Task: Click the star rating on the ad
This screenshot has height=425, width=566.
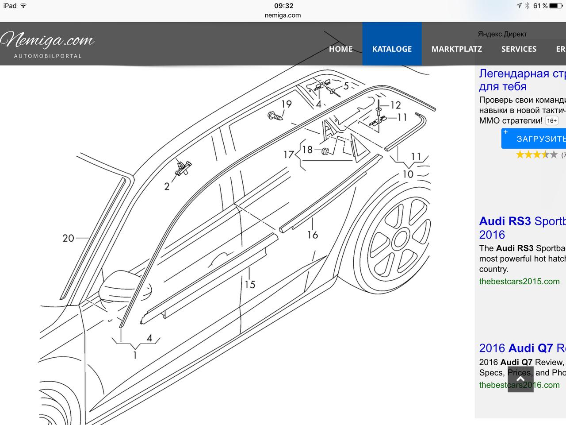Action: point(536,155)
